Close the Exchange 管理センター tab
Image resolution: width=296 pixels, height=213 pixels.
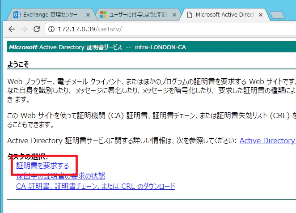click(x=88, y=15)
